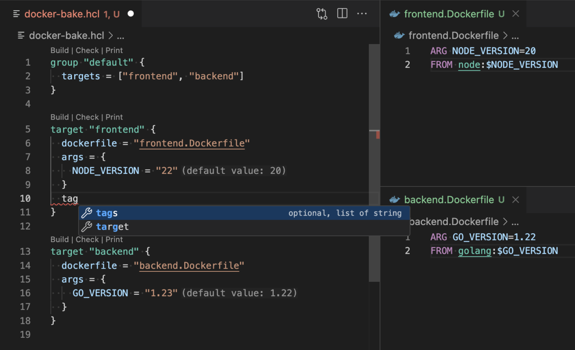Screen dimensions: 575x350
Task: Open the underlined node link in frontend.Dockerfile
Action: (x=469, y=65)
